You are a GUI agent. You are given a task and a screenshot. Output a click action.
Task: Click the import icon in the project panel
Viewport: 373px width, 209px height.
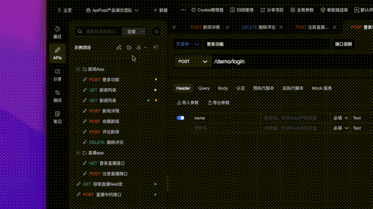[139, 48]
